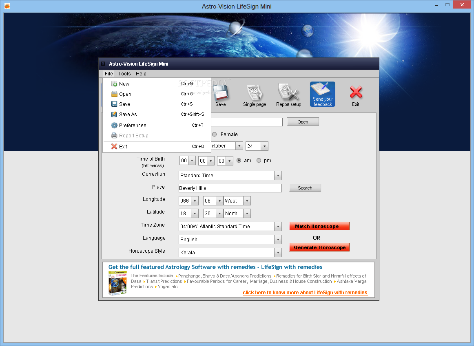The height and width of the screenshot is (346, 474).
Task: Open the birth seconds dropdown
Action: point(229,161)
